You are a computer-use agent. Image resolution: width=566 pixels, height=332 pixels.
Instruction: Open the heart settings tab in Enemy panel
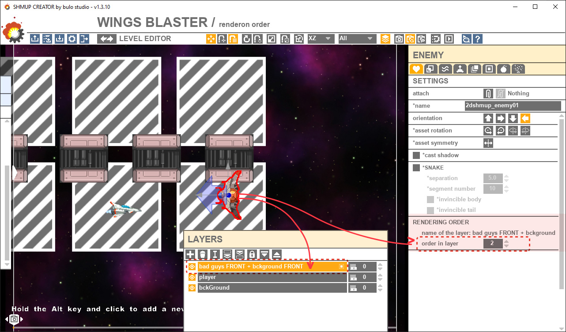click(416, 69)
